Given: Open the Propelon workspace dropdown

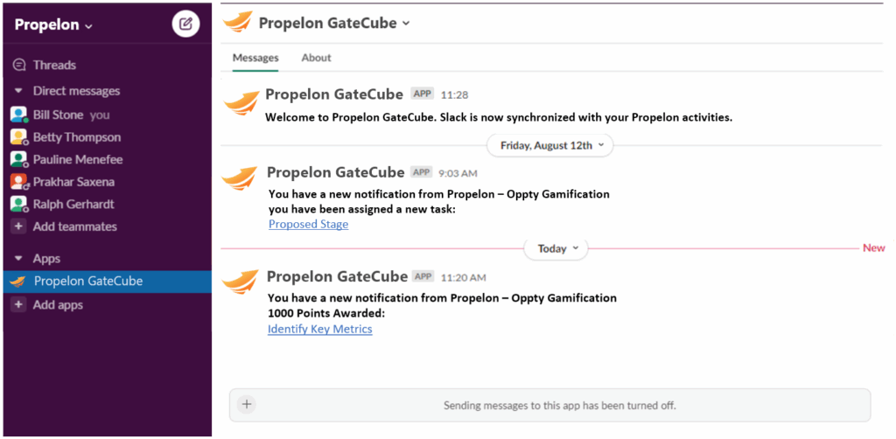Looking at the screenshot, I should 53,25.
